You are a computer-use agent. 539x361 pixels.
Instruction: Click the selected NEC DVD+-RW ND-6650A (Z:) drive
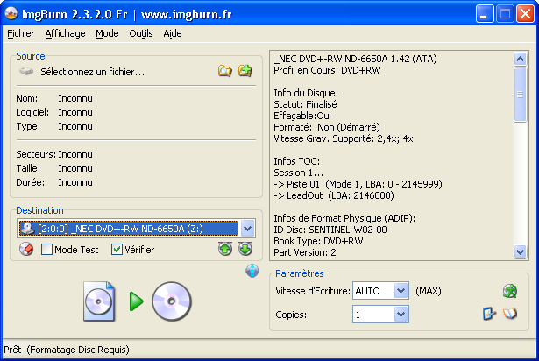128,229
